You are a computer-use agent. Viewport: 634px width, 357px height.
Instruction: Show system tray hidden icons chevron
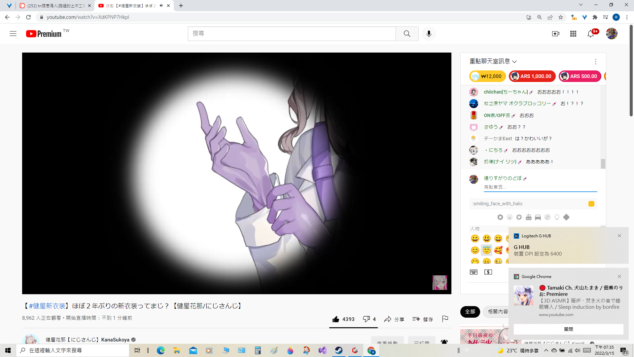546,350
